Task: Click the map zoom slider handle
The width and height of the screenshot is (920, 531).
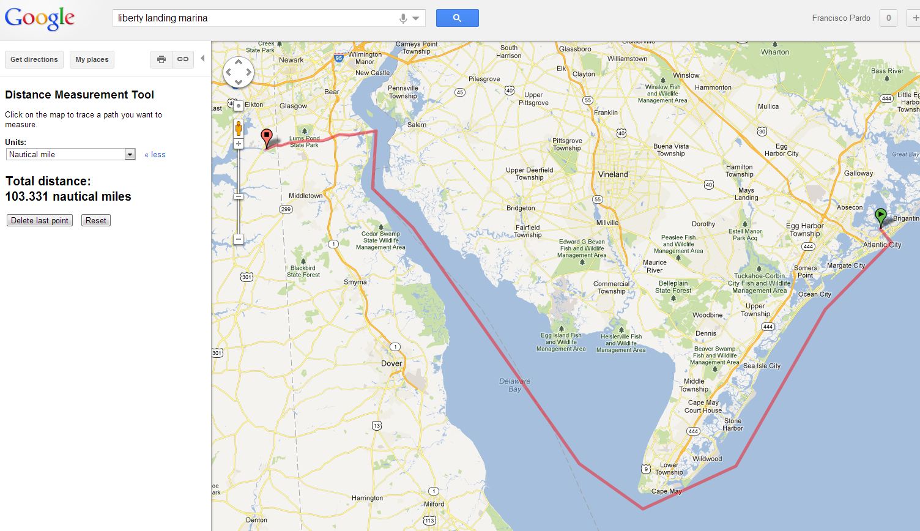Action: click(x=239, y=196)
